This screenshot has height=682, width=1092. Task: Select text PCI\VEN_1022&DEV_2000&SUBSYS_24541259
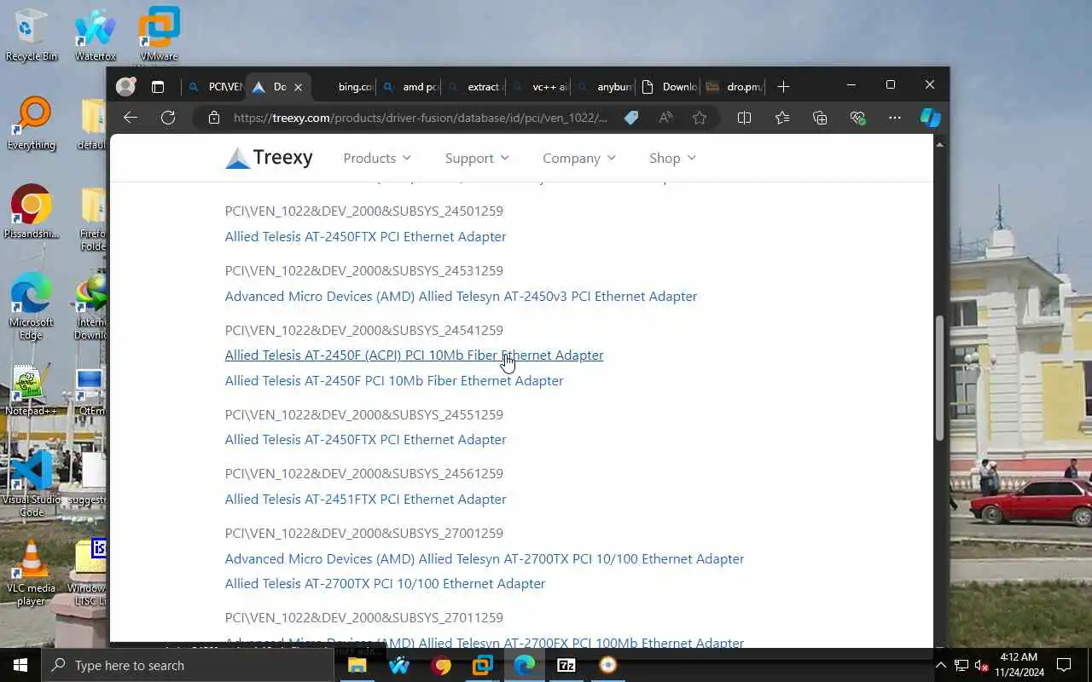(364, 330)
